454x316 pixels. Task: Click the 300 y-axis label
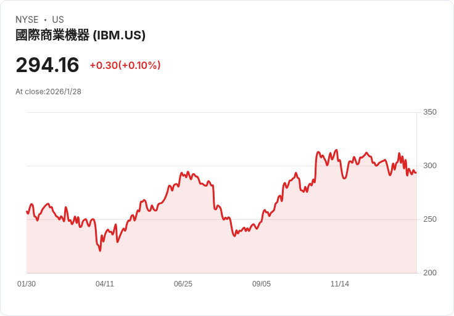pyautogui.click(x=429, y=166)
